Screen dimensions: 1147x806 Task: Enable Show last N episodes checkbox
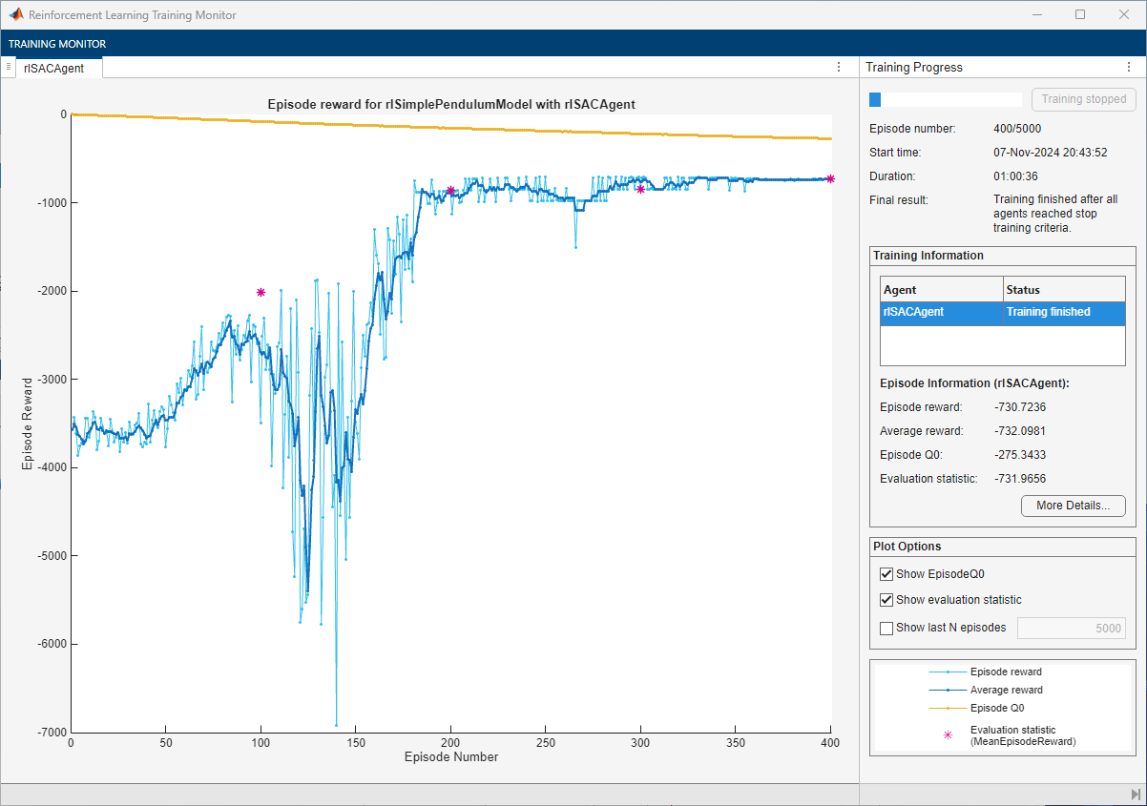coord(886,628)
